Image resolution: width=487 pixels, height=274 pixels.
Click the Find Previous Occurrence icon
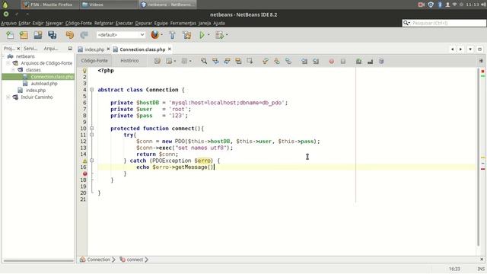click(x=215, y=61)
